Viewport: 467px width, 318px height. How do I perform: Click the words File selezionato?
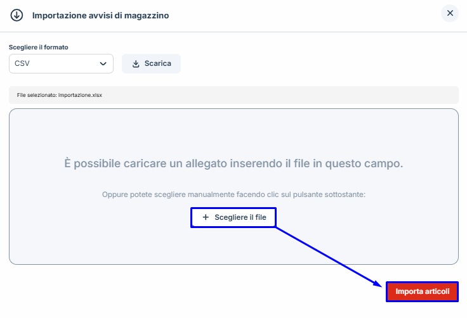point(37,95)
